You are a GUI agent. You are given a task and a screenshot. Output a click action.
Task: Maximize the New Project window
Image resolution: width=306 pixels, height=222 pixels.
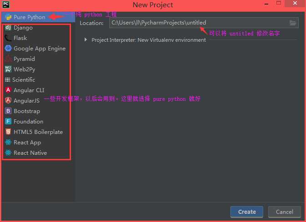click(x=279, y=3)
